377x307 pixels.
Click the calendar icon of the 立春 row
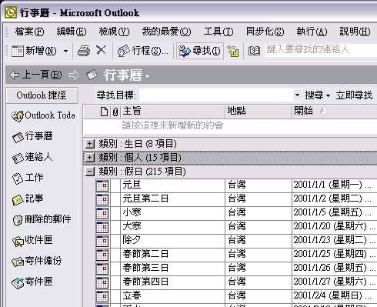[x=102, y=296]
